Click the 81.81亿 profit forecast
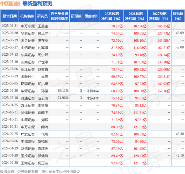The image size is (185, 174). point(117,48)
